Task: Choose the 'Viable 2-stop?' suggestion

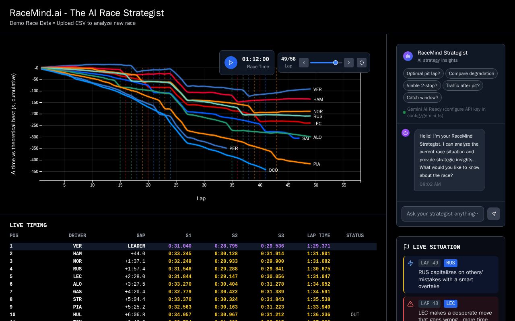Action: 422,85
